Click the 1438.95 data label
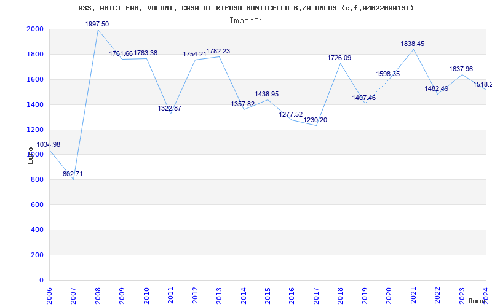The height and width of the screenshot is (307, 492). click(x=266, y=95)
